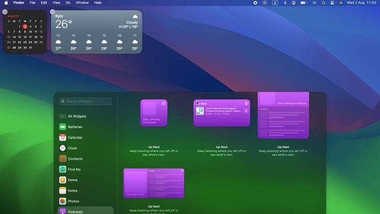Click the Podcasts logo on the small widget
This screenshot has height=214, width=380.
click(164, 103)
